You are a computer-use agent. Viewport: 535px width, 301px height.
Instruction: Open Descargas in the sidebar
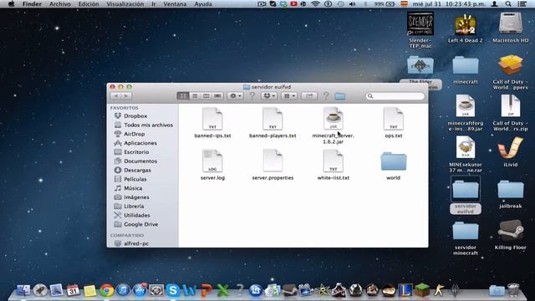click(x=137, y=170)
